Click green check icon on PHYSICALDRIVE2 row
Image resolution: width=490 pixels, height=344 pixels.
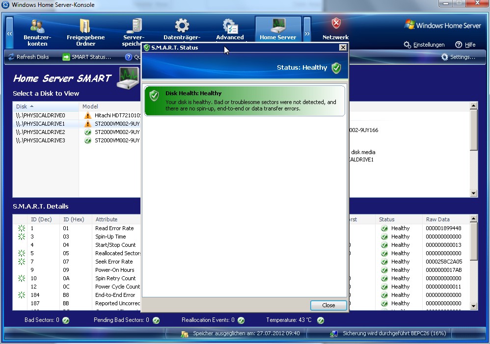pos(88,132)
